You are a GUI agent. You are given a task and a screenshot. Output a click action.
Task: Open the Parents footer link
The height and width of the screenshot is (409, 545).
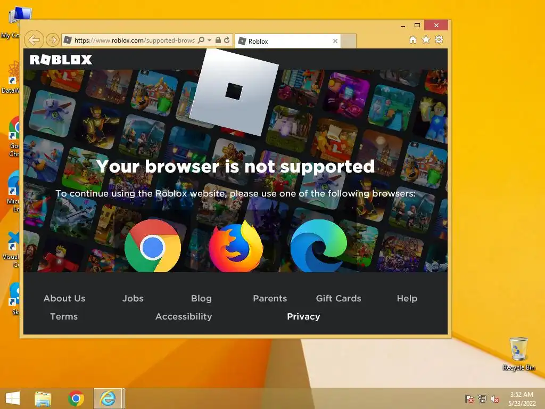tap(270, 298)
